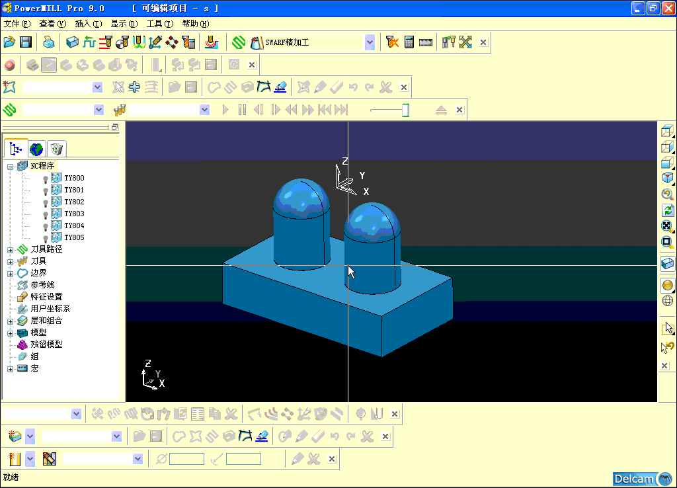
Task: Click the rapid move heights icon
Action: pyautogui.click(x=89, y=42)
